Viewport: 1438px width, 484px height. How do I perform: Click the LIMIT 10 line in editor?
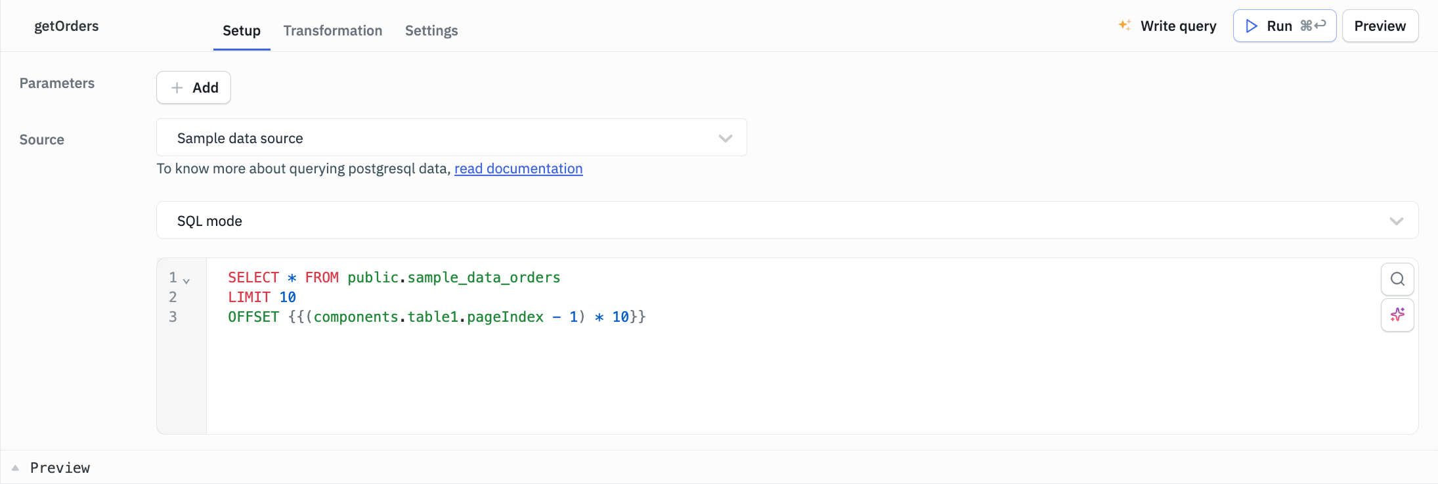click(262, 297)
